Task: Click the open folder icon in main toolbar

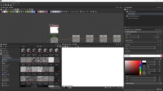Action: point(8,5)
